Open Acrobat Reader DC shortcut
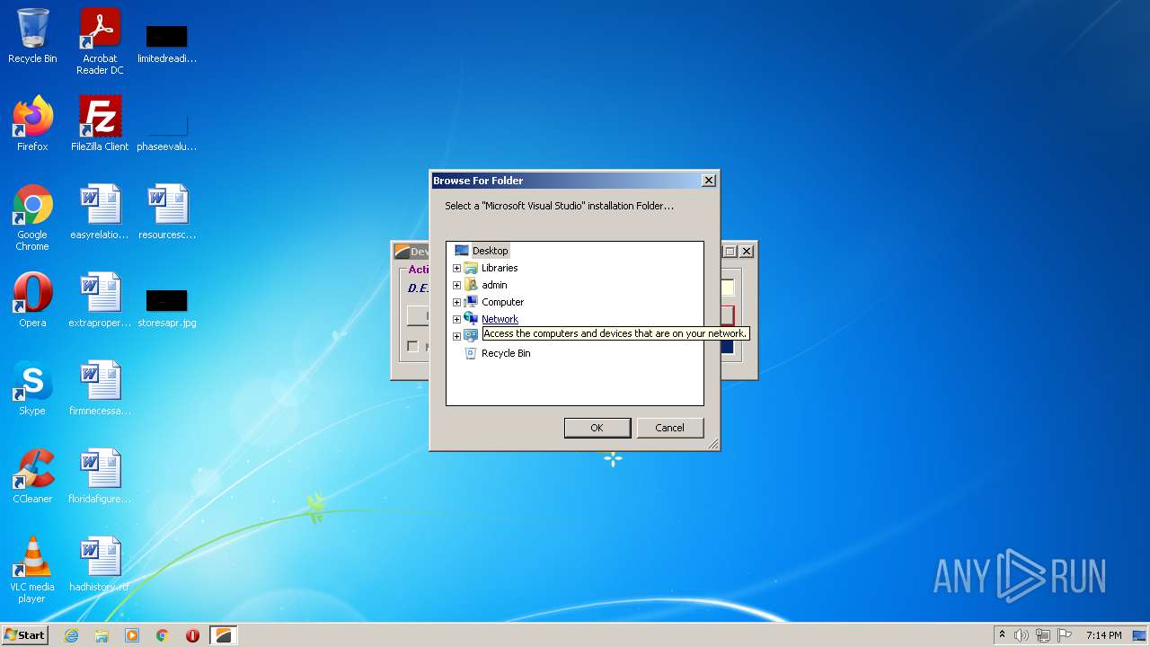Image resolution: width=1150 pixels, height=647 pixels. pos(100,41)
